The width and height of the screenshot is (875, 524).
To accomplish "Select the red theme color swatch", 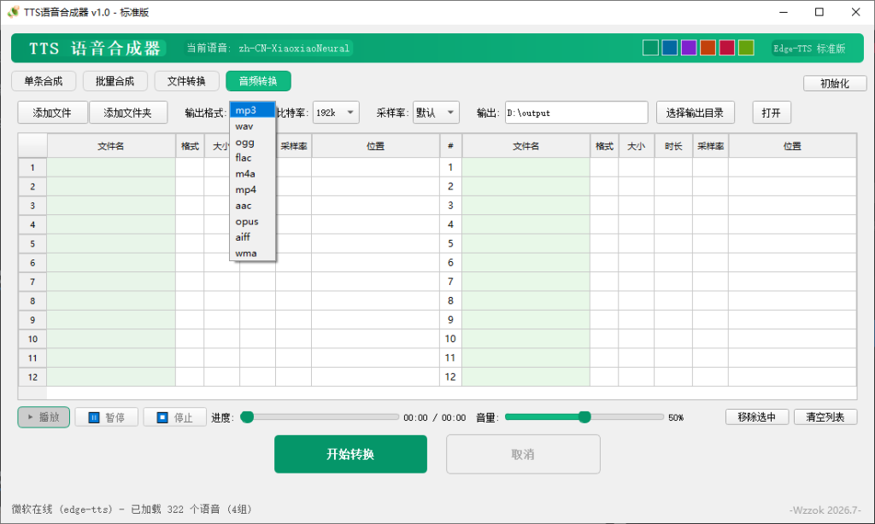I will click(726, 48).
